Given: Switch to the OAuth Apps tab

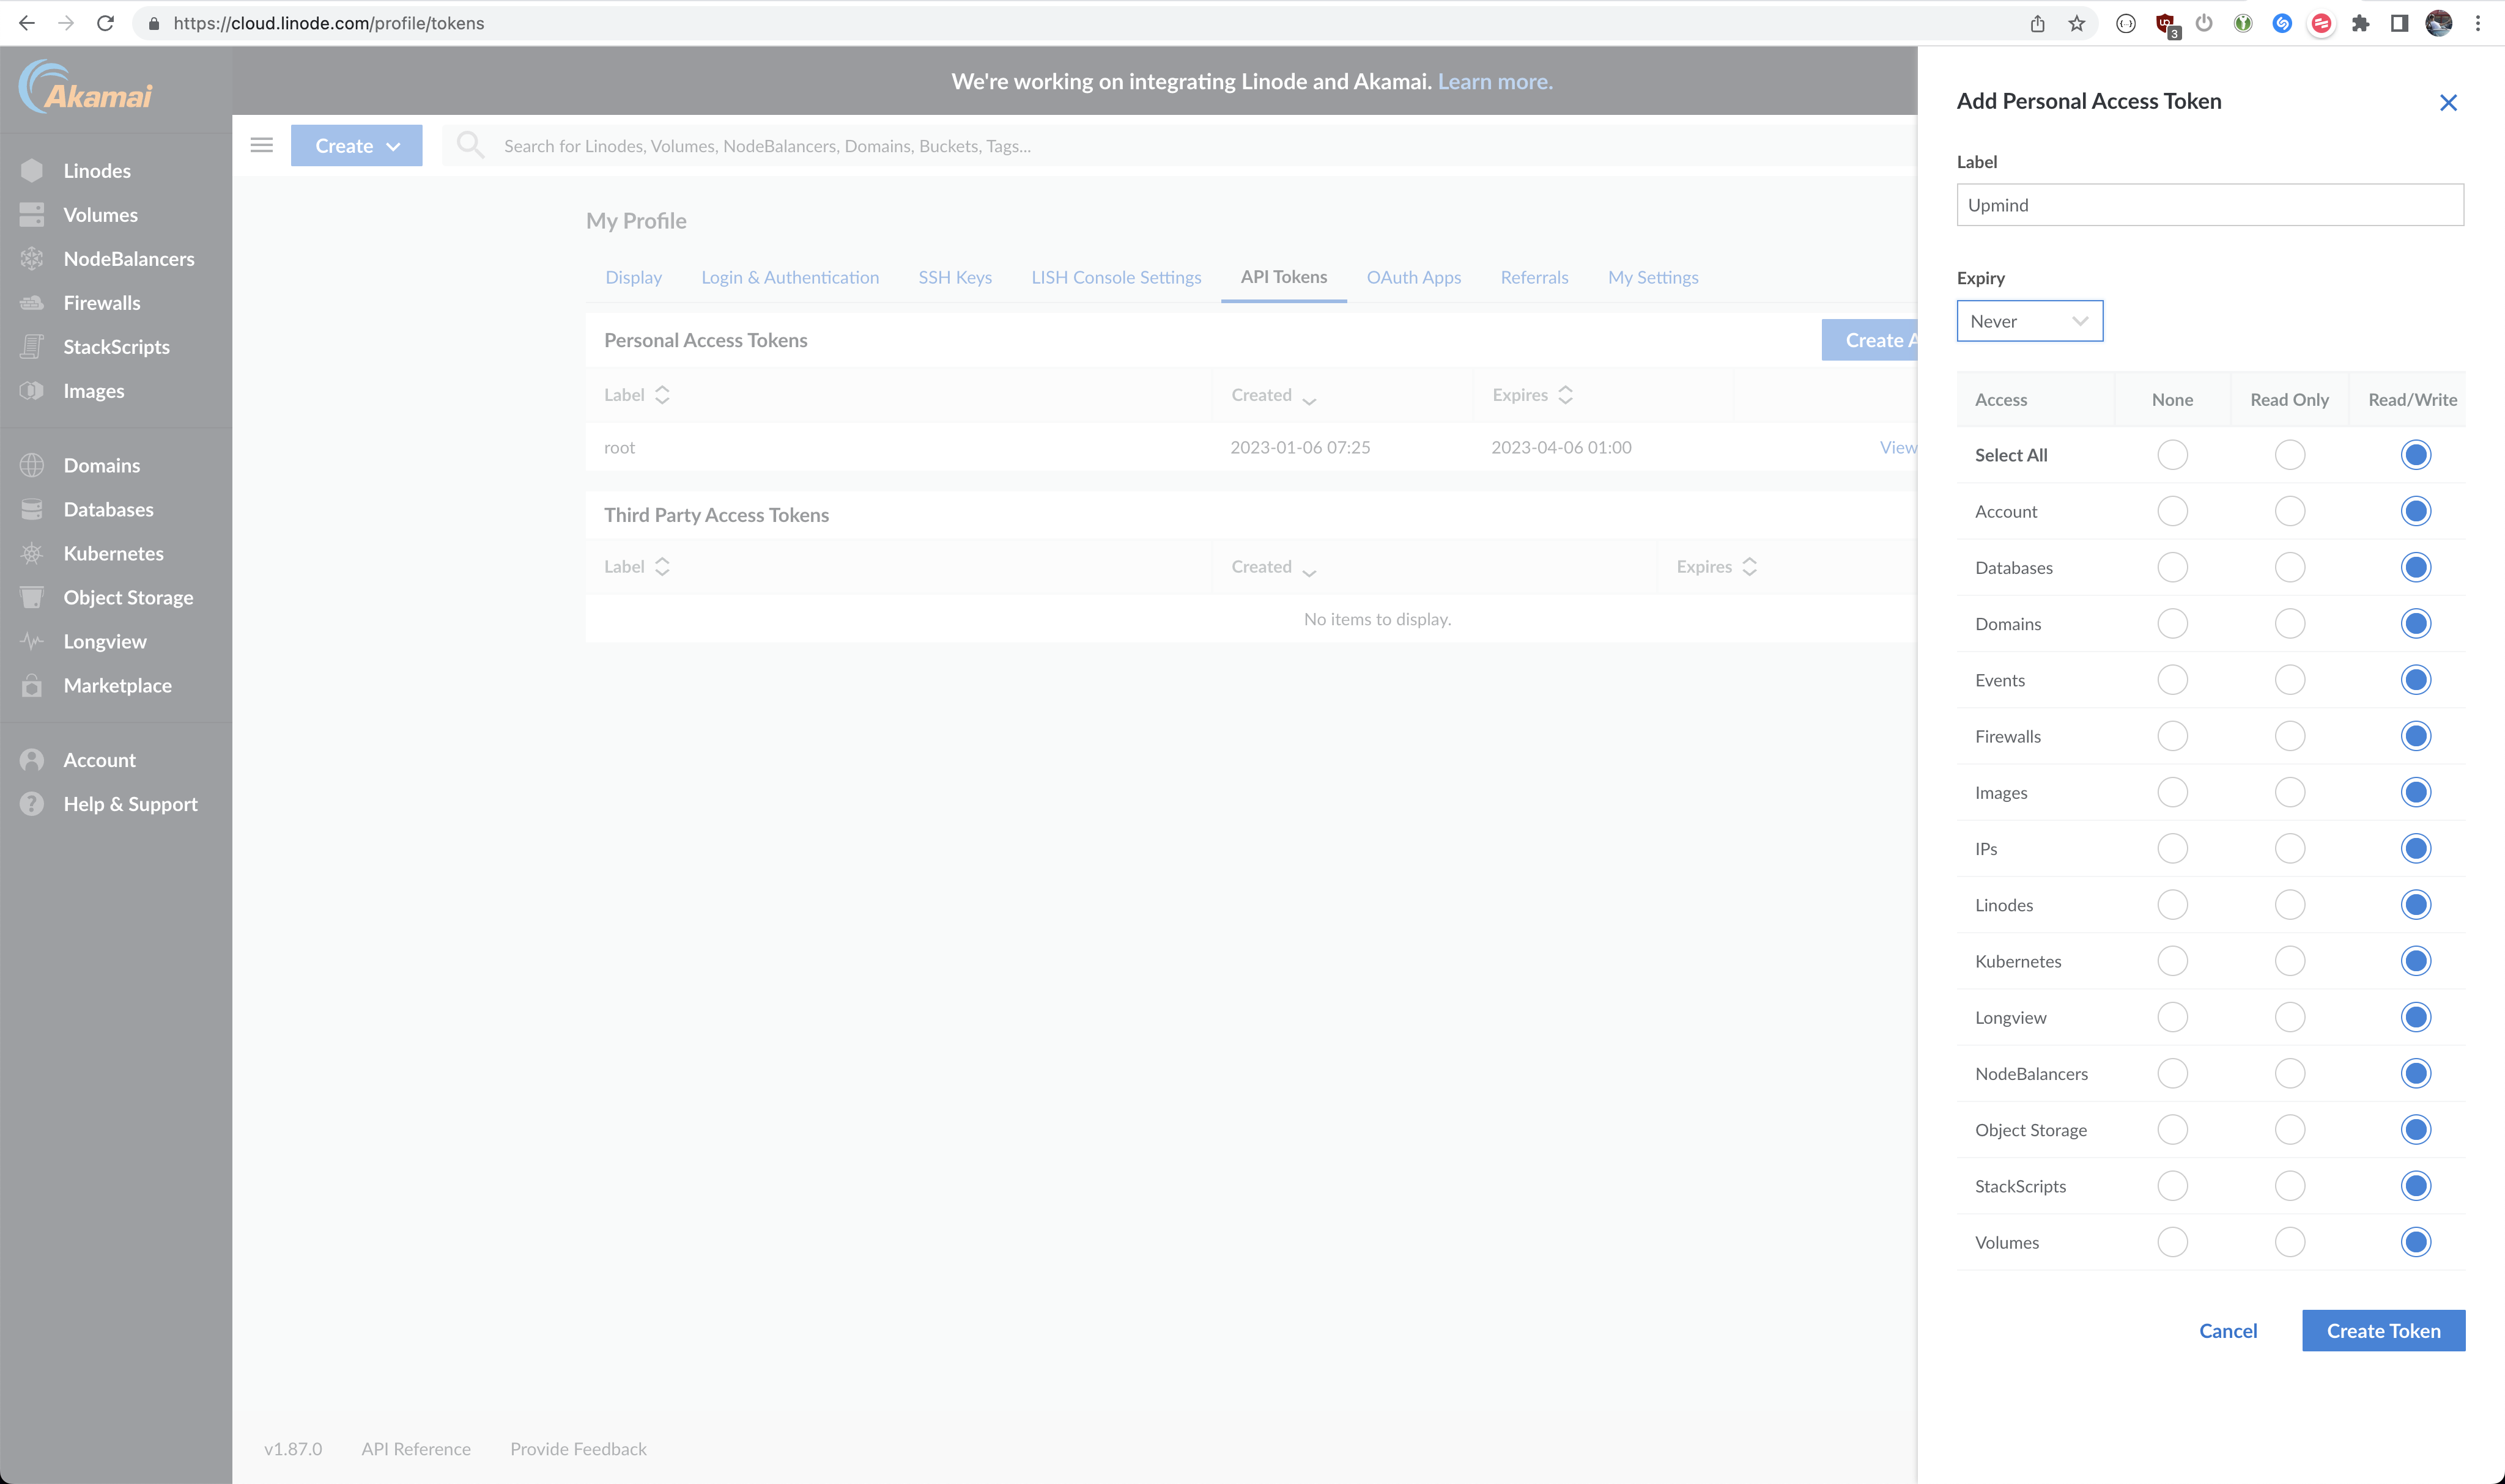Looking at the screenshot, I should coord(1414,277).
